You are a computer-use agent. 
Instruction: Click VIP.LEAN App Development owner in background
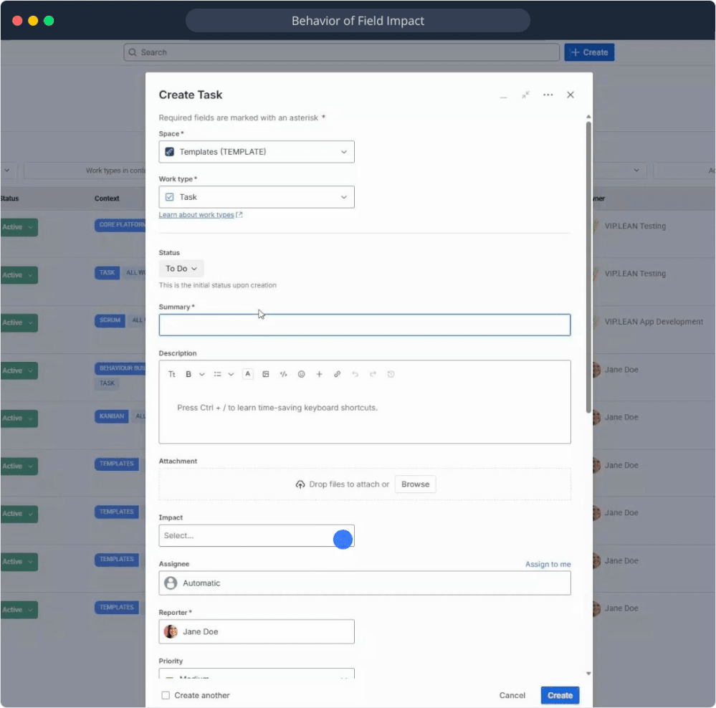click(x=654, y=322)
